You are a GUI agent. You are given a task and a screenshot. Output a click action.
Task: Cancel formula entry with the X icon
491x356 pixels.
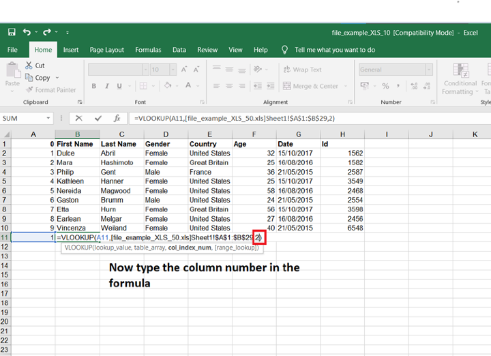pos(79,118)
